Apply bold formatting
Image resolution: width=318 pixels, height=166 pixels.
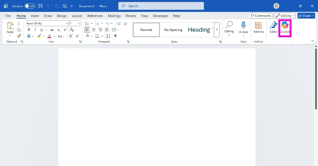(29, 30)
